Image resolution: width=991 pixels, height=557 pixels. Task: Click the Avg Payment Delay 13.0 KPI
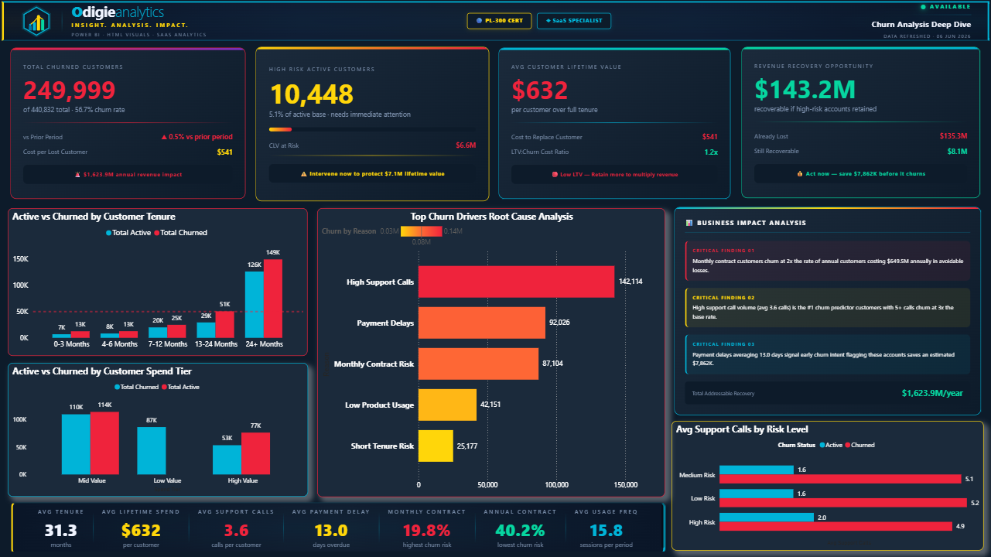330,528
